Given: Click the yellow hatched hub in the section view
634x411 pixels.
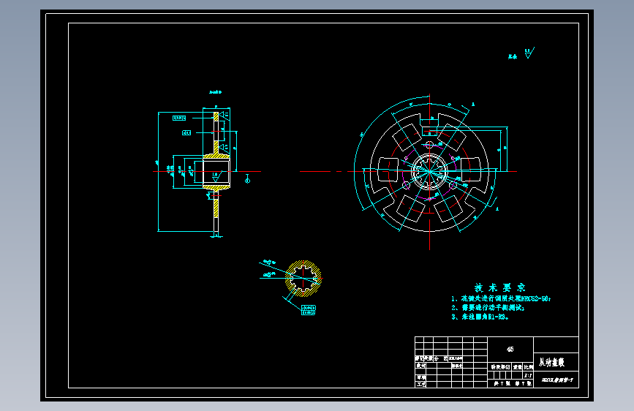Looking at the screenshot, I should 216,172.
